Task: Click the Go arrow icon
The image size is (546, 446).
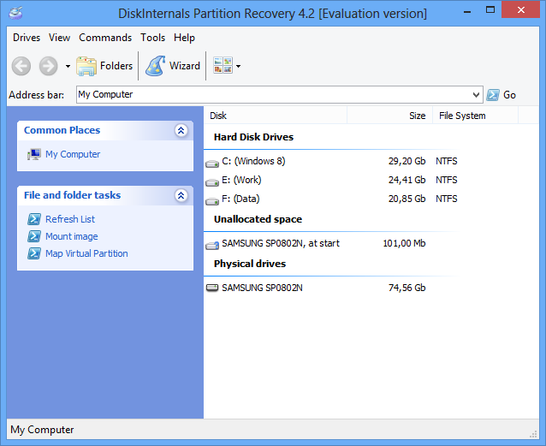Action: (x=493, y=95)
